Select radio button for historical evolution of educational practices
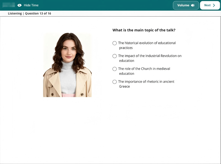Viewport: 221px width, 164px height. pos(115,43)
